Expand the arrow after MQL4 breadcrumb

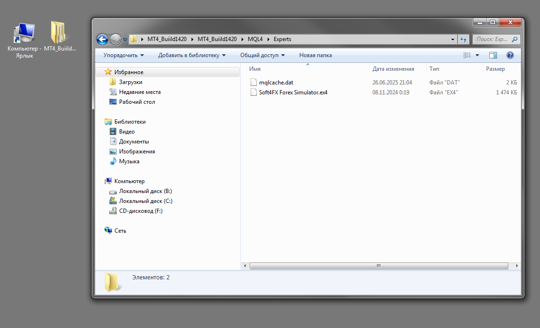[268, 39]
